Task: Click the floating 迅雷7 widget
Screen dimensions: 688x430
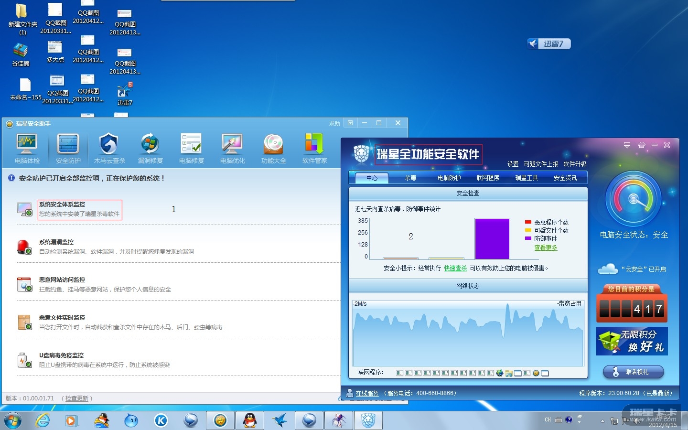Action: coord(548,44)
